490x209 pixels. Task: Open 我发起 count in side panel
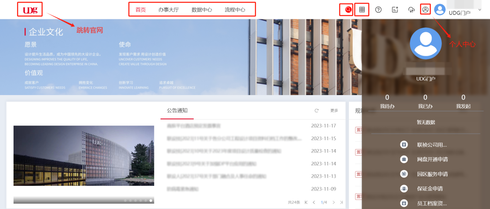click(x=463, y=101)
